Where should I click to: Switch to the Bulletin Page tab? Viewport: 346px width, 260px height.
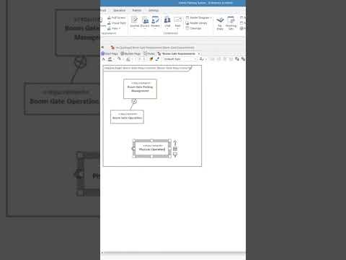[130, 53]
